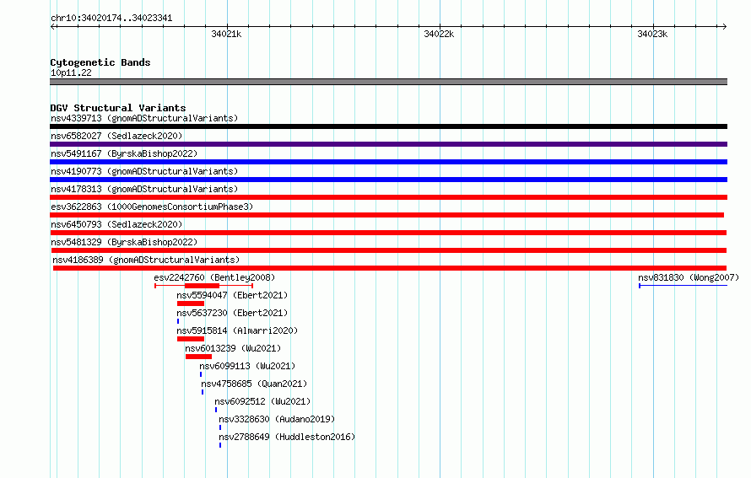This screenshot has width=751, height=478.
Task: Select the blue nsv3328630 tick mark
Action: click(x=220, y=427)
